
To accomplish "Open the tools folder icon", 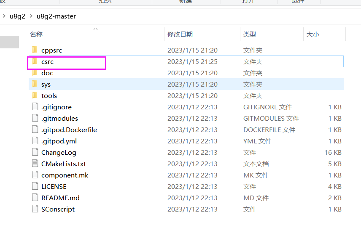I will [x=35, y=95].
